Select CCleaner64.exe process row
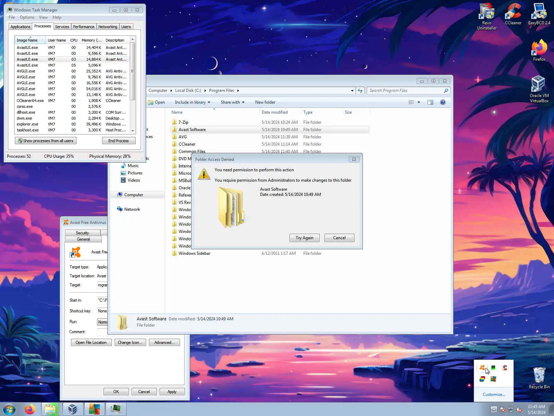 click(x=72, y=101)
